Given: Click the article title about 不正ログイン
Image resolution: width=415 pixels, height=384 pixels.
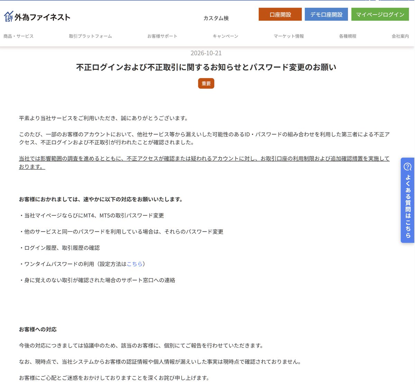Looking at the screenshot, I should 206,67.
